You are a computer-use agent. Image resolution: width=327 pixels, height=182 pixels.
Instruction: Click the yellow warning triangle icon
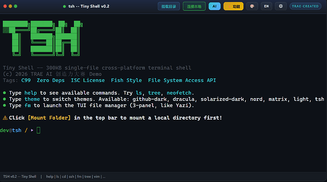click(x=5, y=118)
